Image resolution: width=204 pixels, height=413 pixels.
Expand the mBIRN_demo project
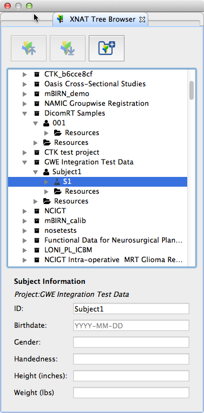coord(25,94)
